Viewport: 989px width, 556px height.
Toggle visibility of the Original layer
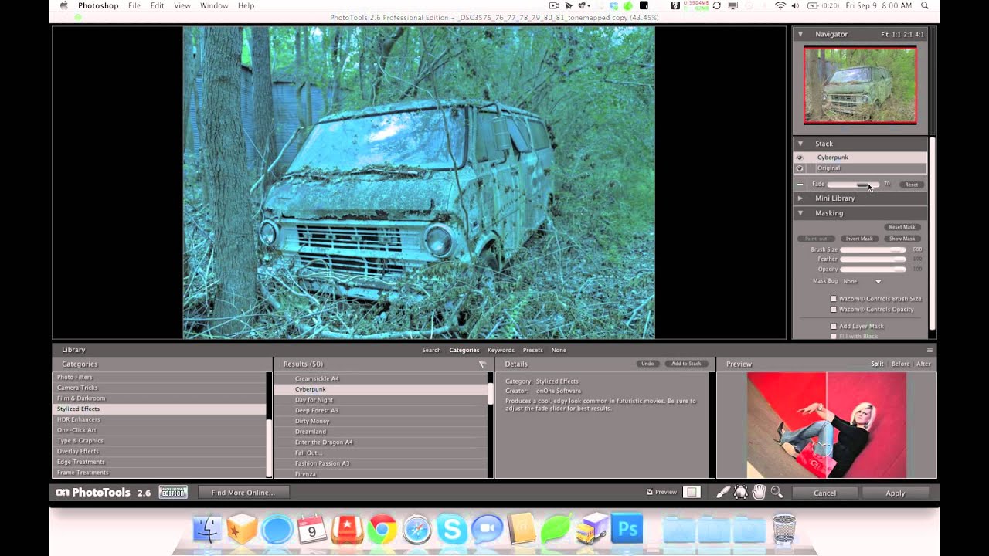[x=800, y=168]
